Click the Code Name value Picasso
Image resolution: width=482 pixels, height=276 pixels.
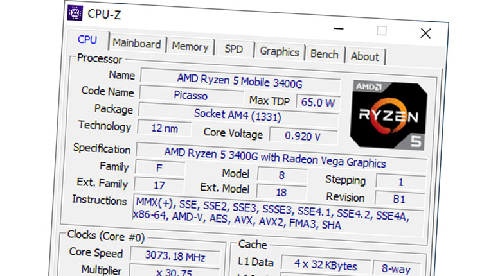click(192, 95)
